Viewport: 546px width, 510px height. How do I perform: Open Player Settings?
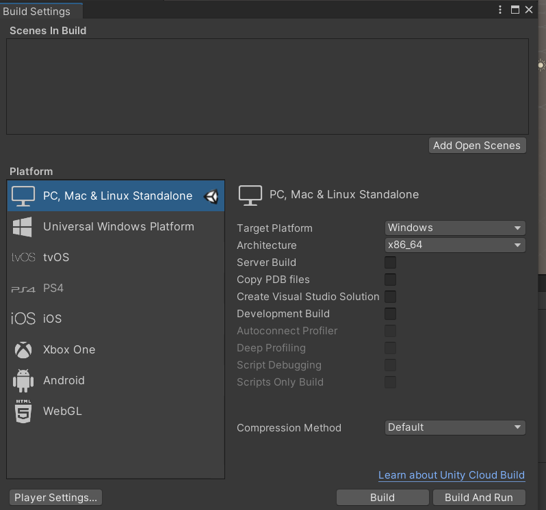coord(55,498)
